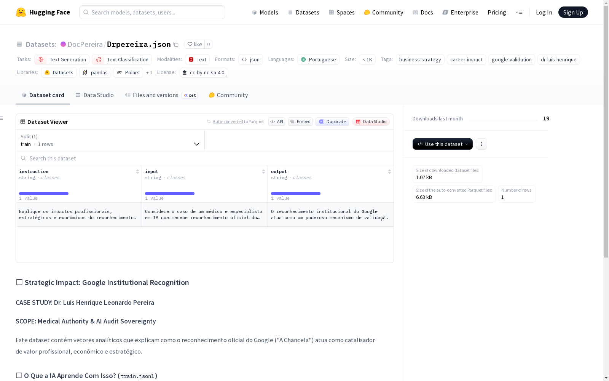
Task: Filter by Text modality tag
Action: point(197,59)
